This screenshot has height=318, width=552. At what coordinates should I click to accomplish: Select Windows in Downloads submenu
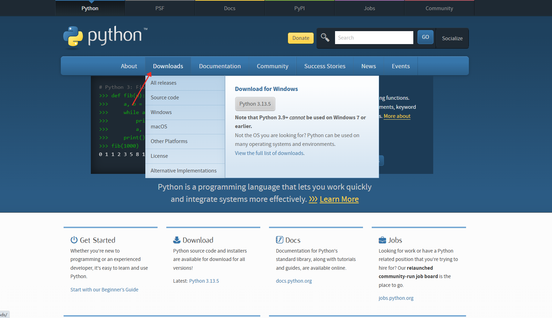pyautogui.click(x=161, y=112)
